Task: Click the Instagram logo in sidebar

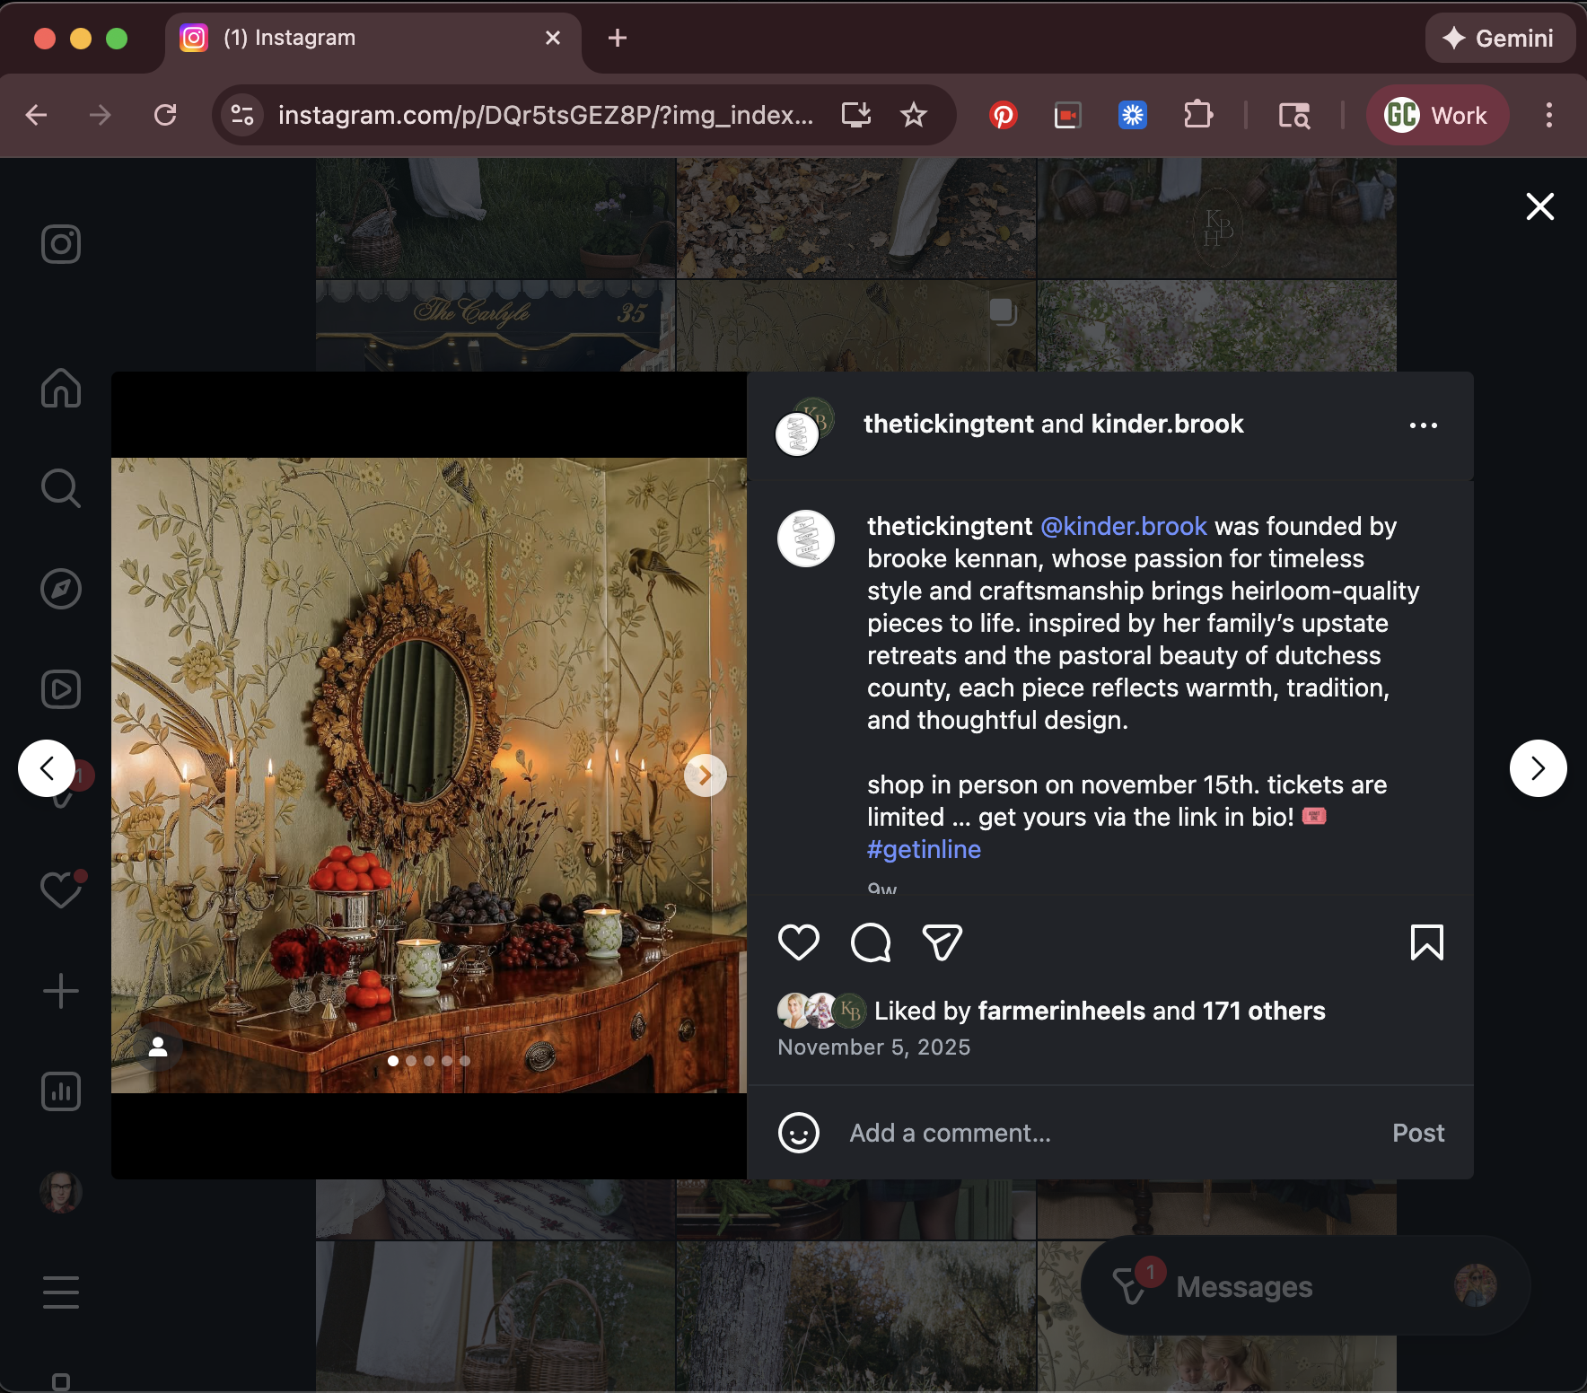Action: point(61,244)
